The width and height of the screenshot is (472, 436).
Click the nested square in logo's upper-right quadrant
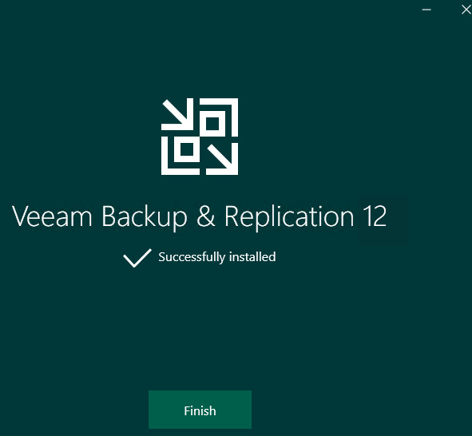[x=212, y=124]
